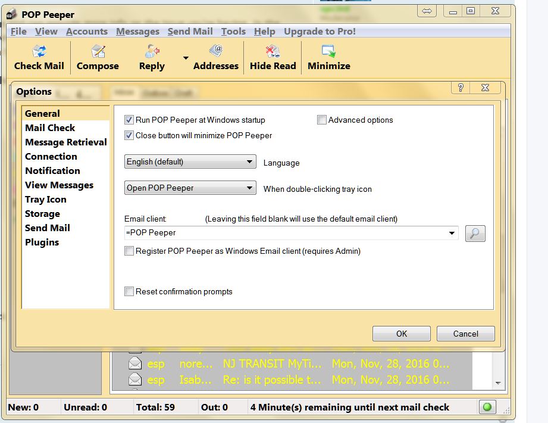
Task: Open the double-clicking tray icon action dropdown
Action: click(190, 188)
